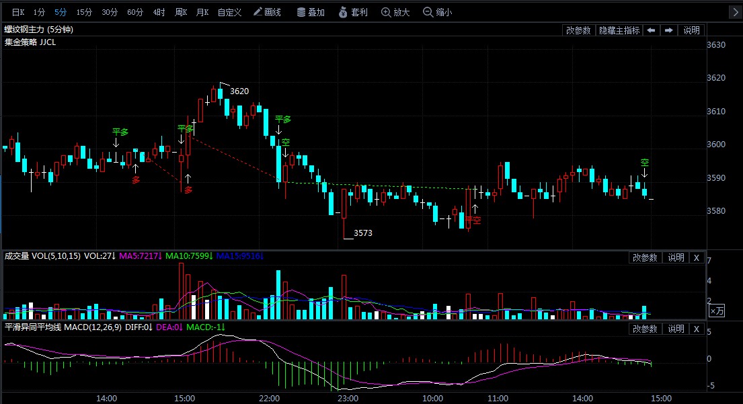Click the 集金策略 JJCL indicator label

tap(30, 42)
